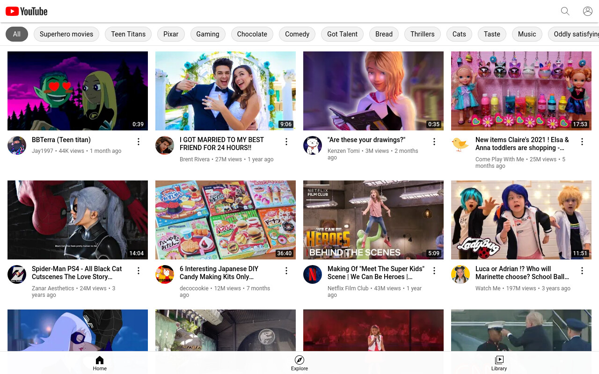This screenshot has height=374, width=599.
Task: Open Library in bottom navigation
Action: [499, 363]
